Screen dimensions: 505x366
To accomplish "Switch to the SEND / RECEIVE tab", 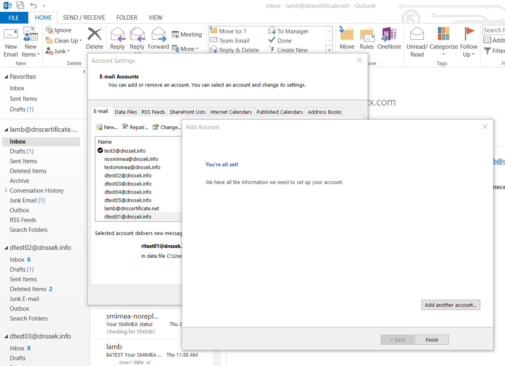I will click(x=84, y=17).
